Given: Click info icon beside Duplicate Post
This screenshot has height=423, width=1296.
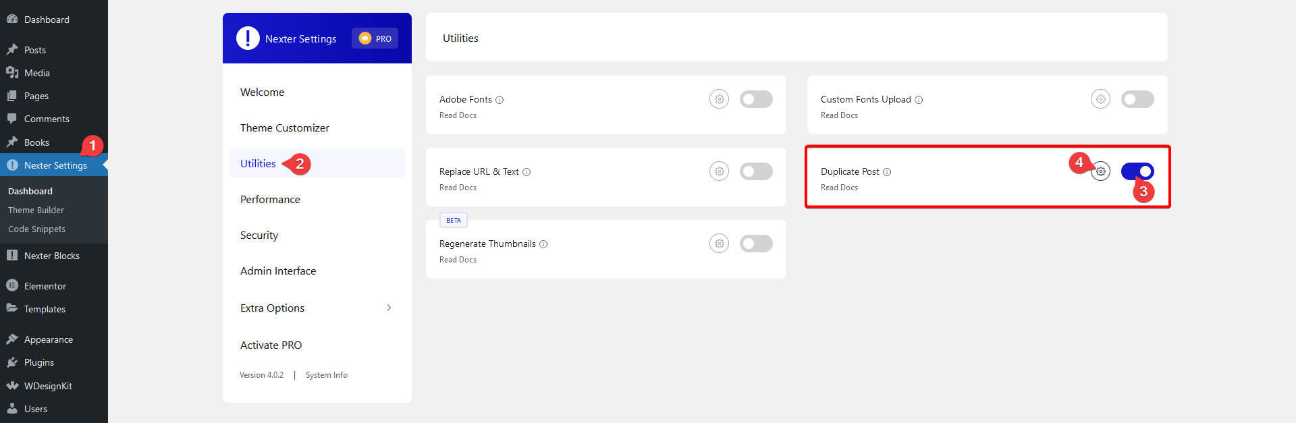Looking at the screenshot, I should click(887, 172).
